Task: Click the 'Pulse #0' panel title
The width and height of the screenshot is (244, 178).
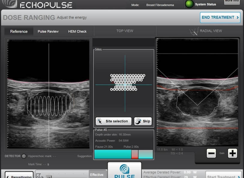Action: tap(101, 130)
